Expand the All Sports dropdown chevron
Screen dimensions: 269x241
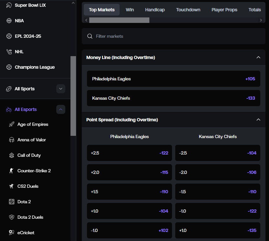[x=61, y=89]
